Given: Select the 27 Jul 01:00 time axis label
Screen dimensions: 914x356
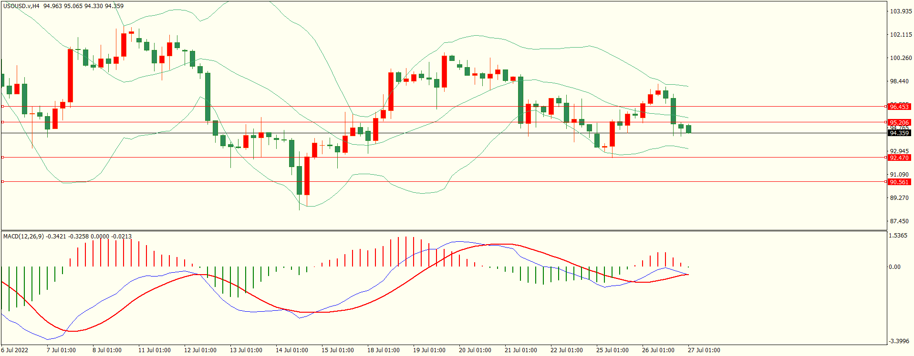Looking at the screenshot, I should pos(704,350).
